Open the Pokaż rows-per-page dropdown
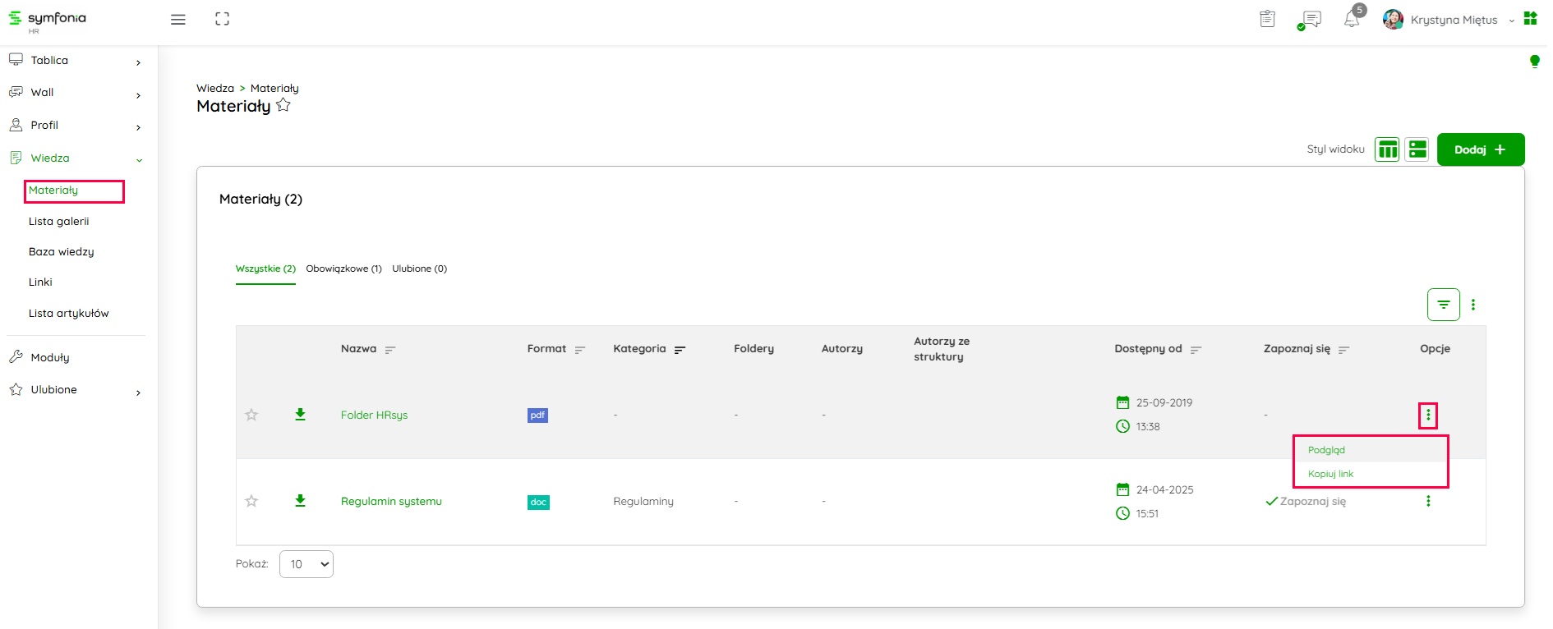Image resolution: width=1553 pixels, height=629 pixels. pyautogui.click(x=306, y=564)
